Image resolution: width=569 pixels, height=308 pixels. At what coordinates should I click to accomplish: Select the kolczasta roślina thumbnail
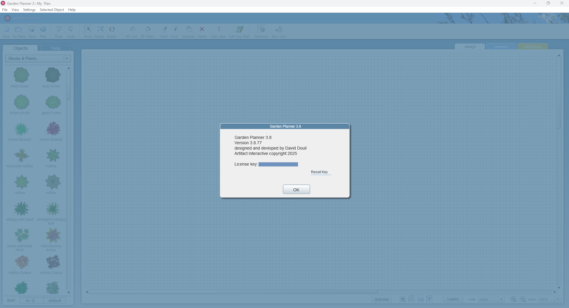(22, 155)
